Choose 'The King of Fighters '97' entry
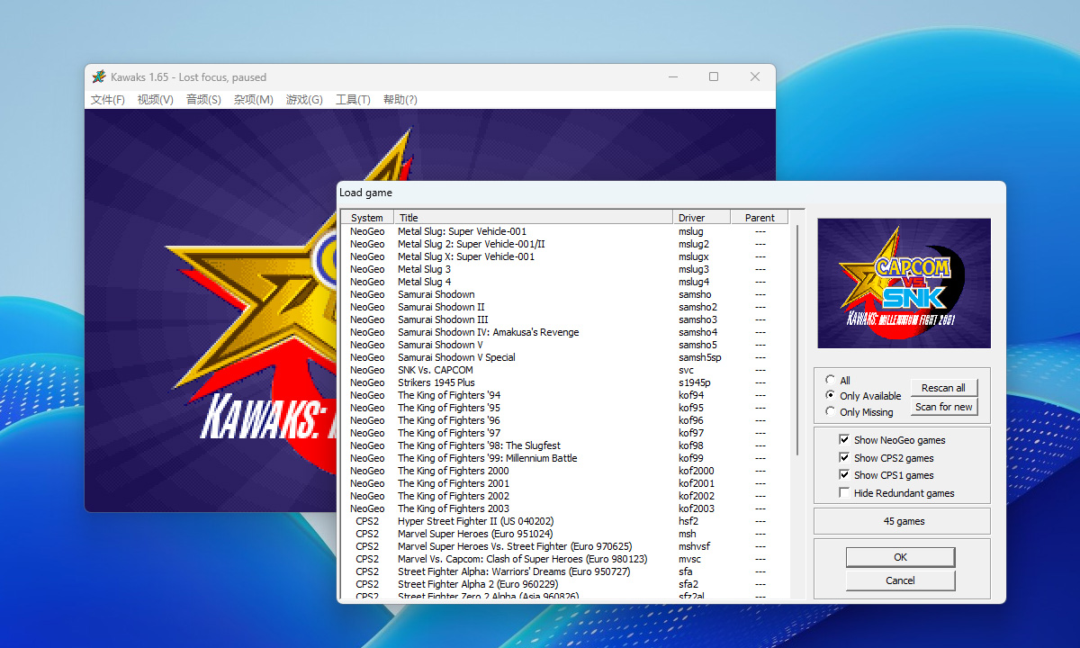This screenshot has height=648, width=1080. (448, 433)
